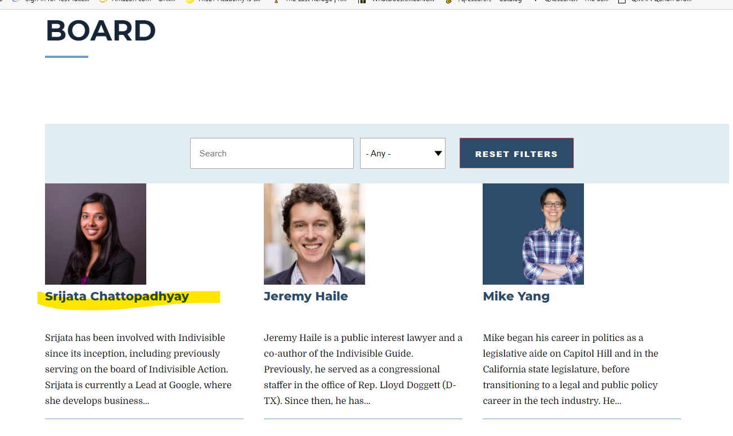733x436 pixels.
Task: Click the bio text starting "Jeremy Haile is a public"
Action: [363, 369]
